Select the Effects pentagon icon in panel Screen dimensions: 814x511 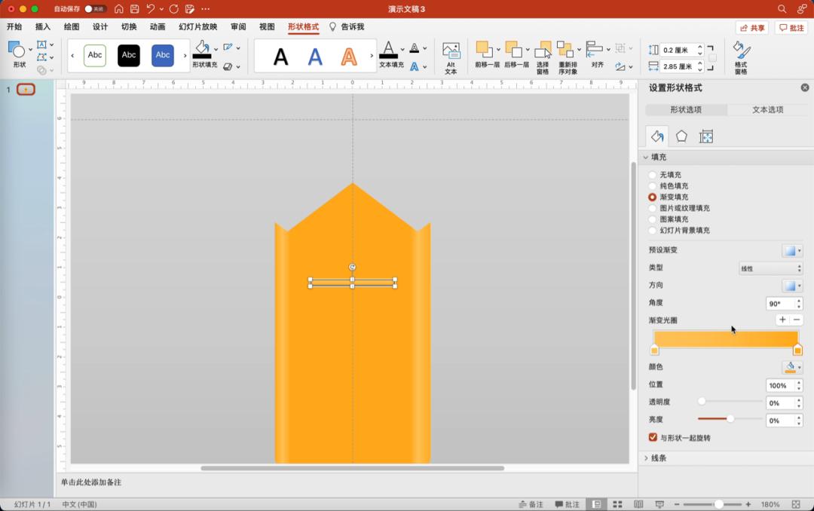click(681, 136)
